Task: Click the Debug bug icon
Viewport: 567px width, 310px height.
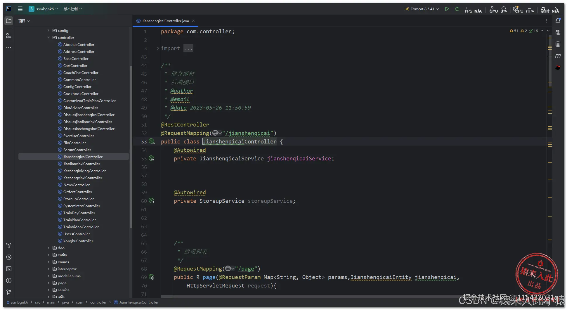Action: (457, 9)
